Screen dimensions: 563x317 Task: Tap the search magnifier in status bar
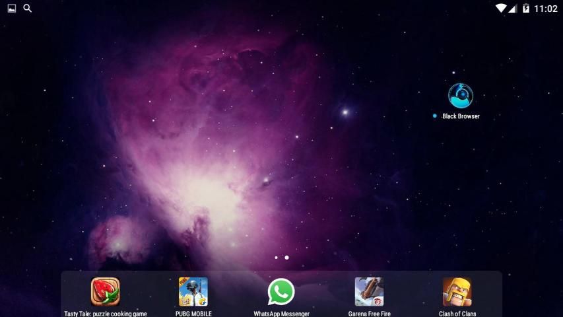click(28, 9)
